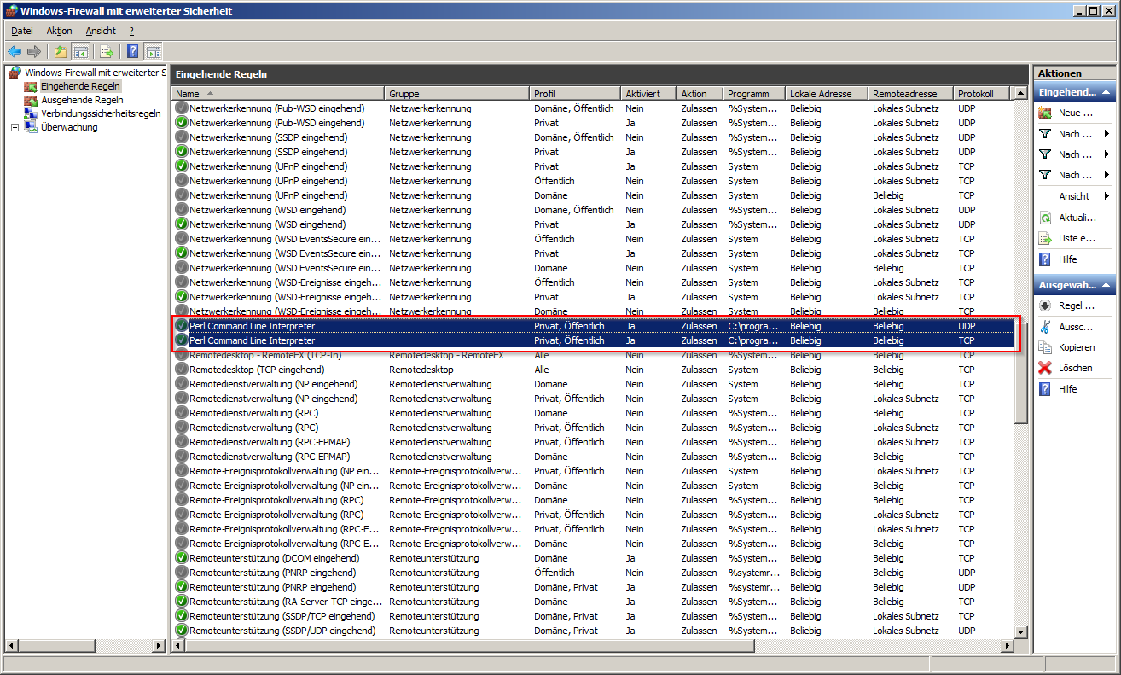Sort by the Lokale Adresse column header
Viewport: 1121px width, 675px height.
click(826, 94)
